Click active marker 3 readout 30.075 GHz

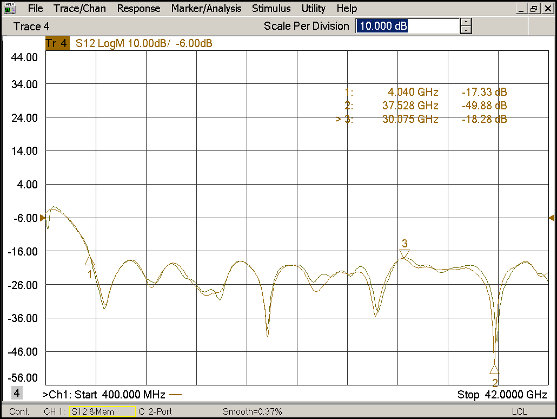click(x=410, y=119)
